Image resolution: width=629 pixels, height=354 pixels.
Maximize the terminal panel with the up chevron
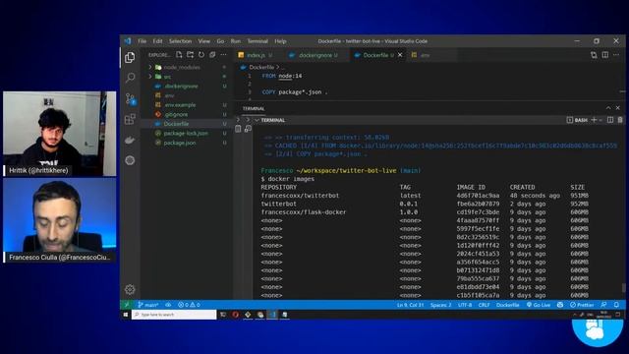click(608, 108)
